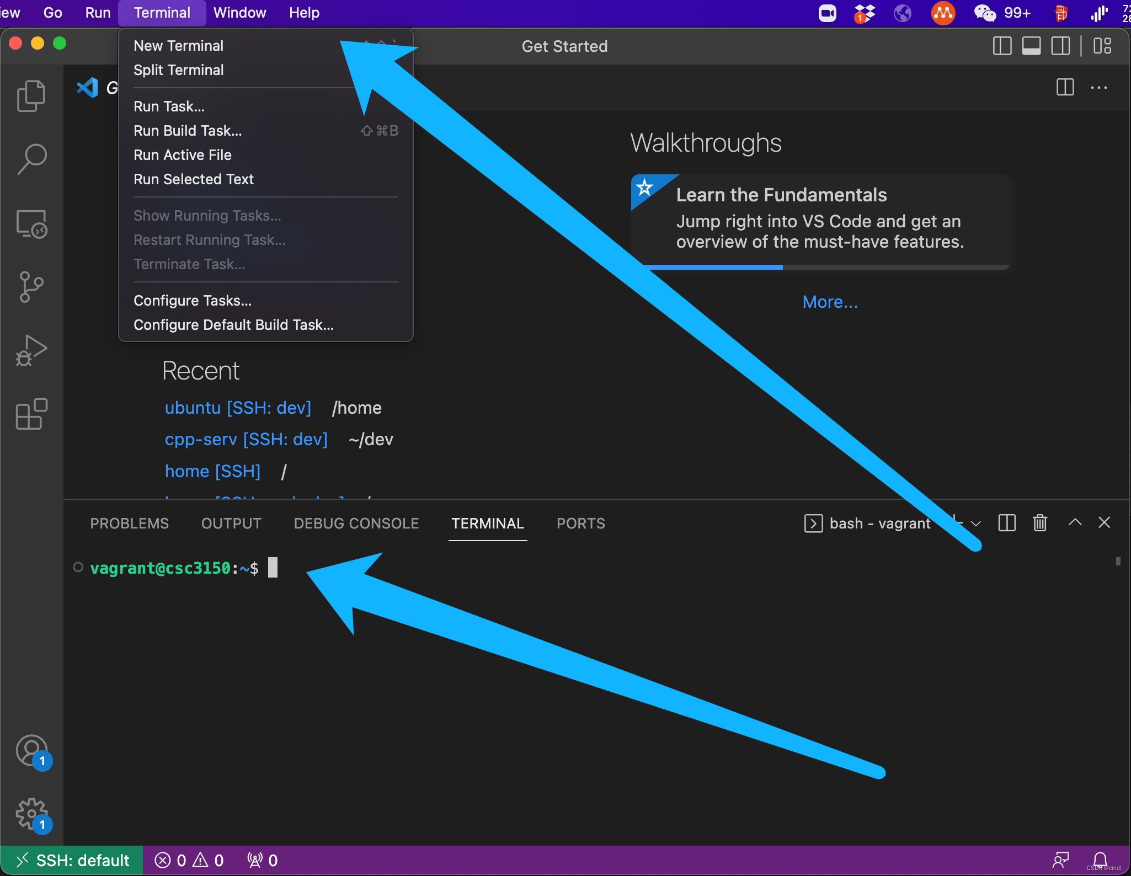Viewport: 1131px width, 876px height.
Task: Toggle the secondary side bar layout button
Action: tap(1060, 46)
